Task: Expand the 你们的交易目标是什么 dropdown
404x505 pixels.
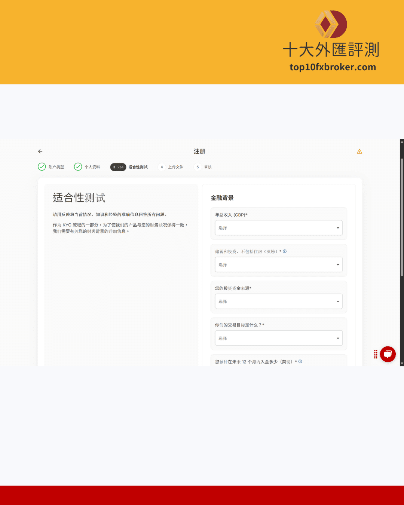Action: [279, 338]
